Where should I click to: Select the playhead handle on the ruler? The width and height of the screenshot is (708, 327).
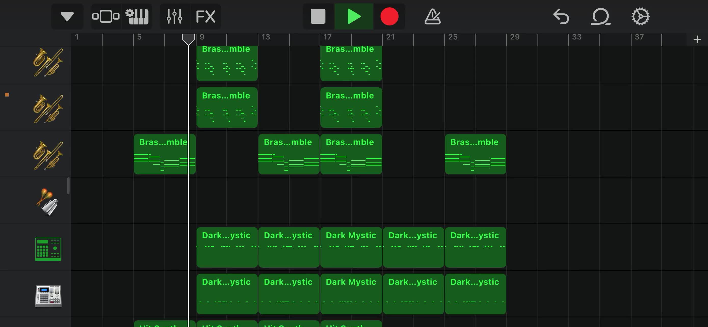[x=189, y=39]
